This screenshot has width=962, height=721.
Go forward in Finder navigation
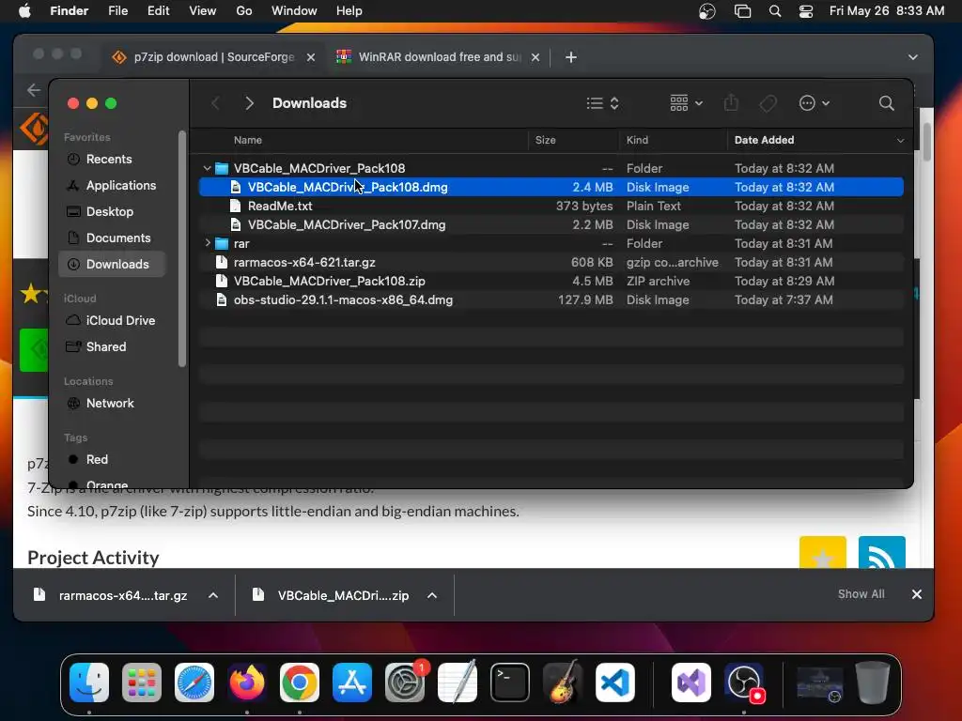(249, 103)
